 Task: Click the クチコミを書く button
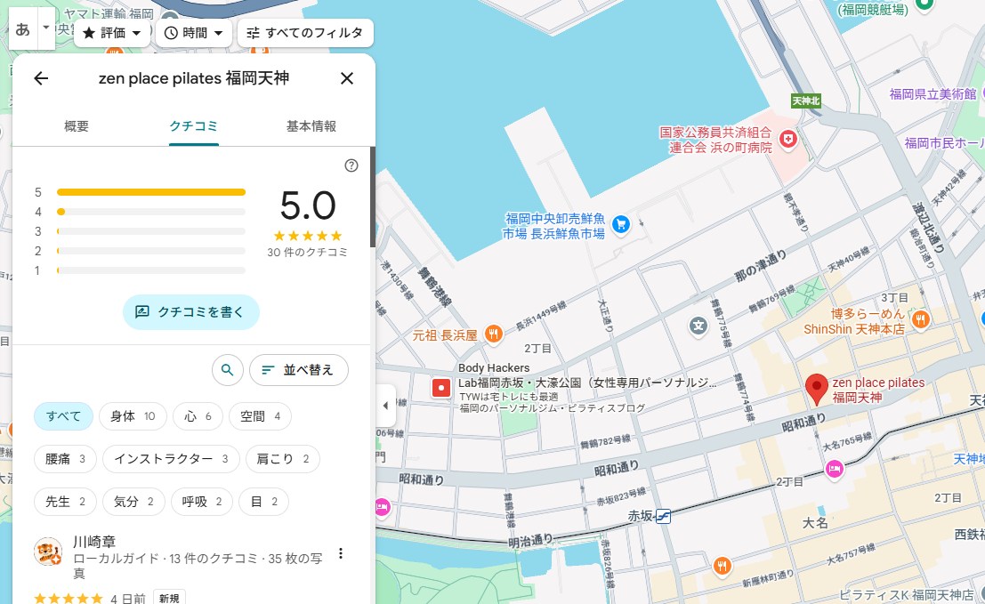tap(190, 312)
